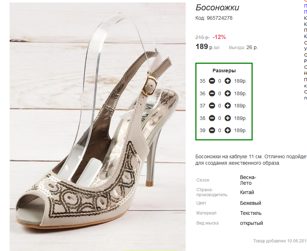The image size is (307, 251).
Task: Click the Размеры sizes heading
Action: [224, 71]
